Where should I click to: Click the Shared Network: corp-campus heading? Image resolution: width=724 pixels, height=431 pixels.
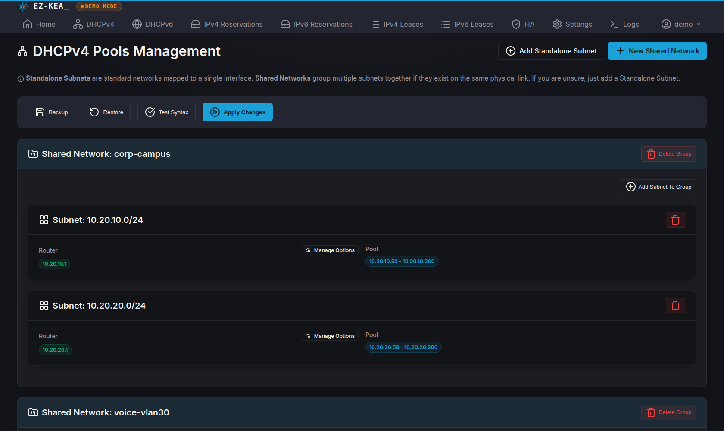[106, 154]
